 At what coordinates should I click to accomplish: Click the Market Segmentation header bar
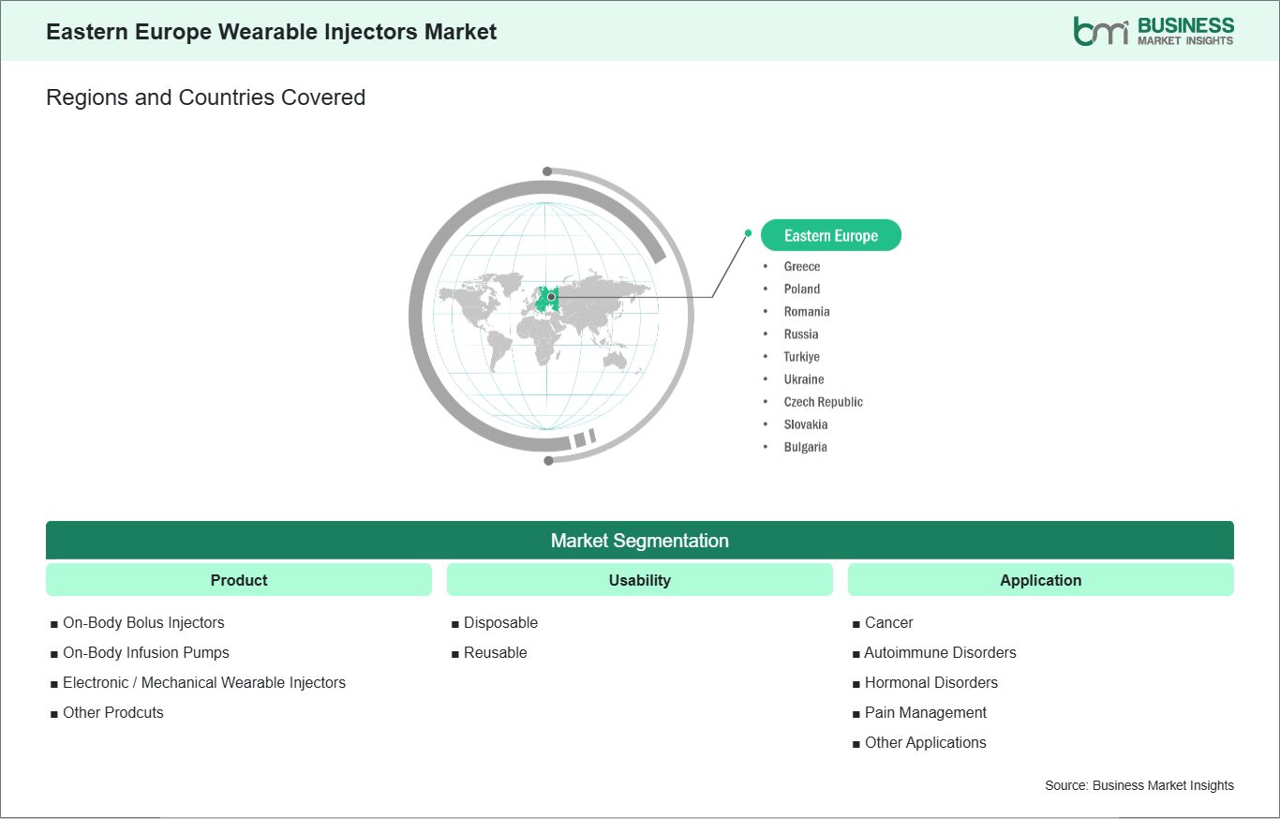(640, 541)
